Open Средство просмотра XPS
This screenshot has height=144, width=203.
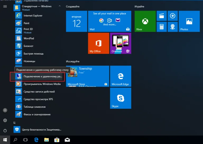pos(38,99)
